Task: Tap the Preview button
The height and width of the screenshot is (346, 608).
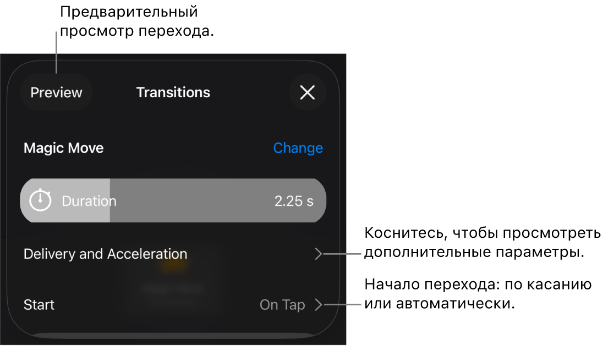Action: click(56, 92)
